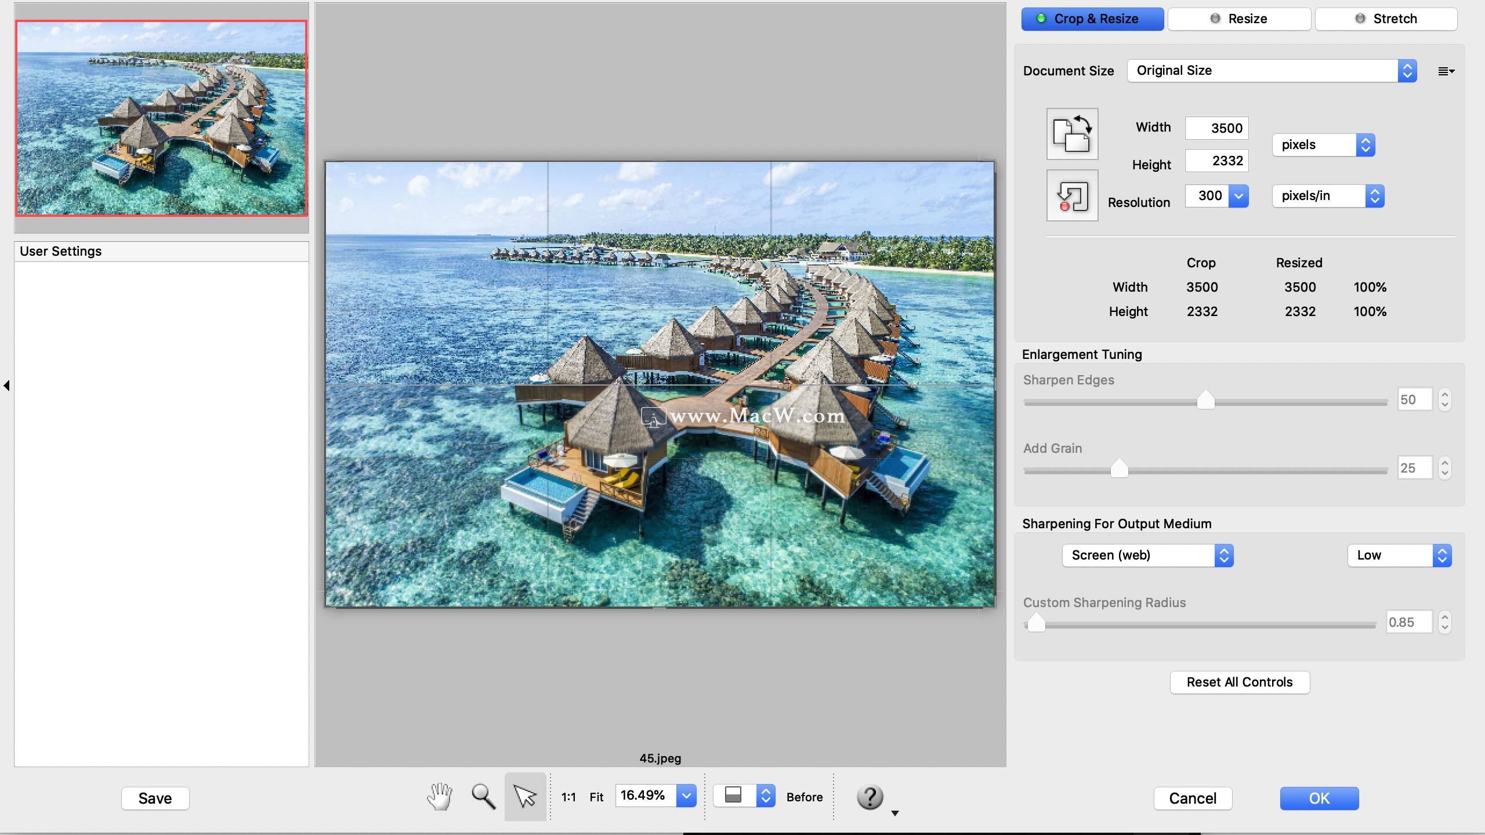Image resolution: width=1485 pixels, height=835 pixels.
Task: Click the Reset All Controls button
Action: tap(1240, 682)
